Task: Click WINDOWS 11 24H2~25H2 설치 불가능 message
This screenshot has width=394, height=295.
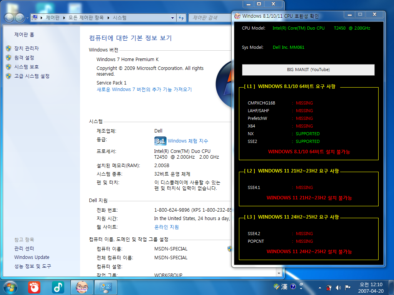Action: pos(309,252)
